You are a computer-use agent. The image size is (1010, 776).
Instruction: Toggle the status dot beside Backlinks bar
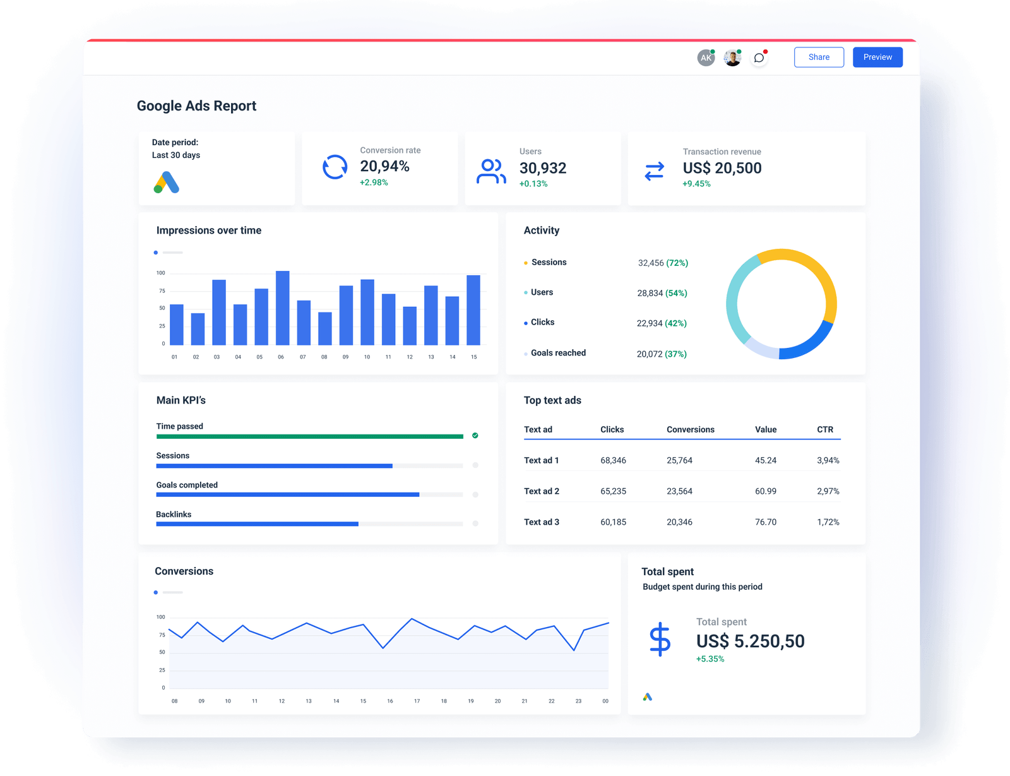pyautogui.click(x=475, y=523)
